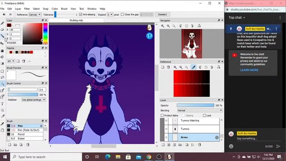Image resolution: width=286 pixels, height=161 pixels.
Task: Click Navigator canvas thumbnail
Action: 192,44
